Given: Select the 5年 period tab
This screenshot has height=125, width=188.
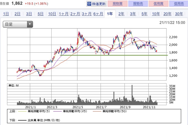Looking at the screenshot, I should 144,14.
